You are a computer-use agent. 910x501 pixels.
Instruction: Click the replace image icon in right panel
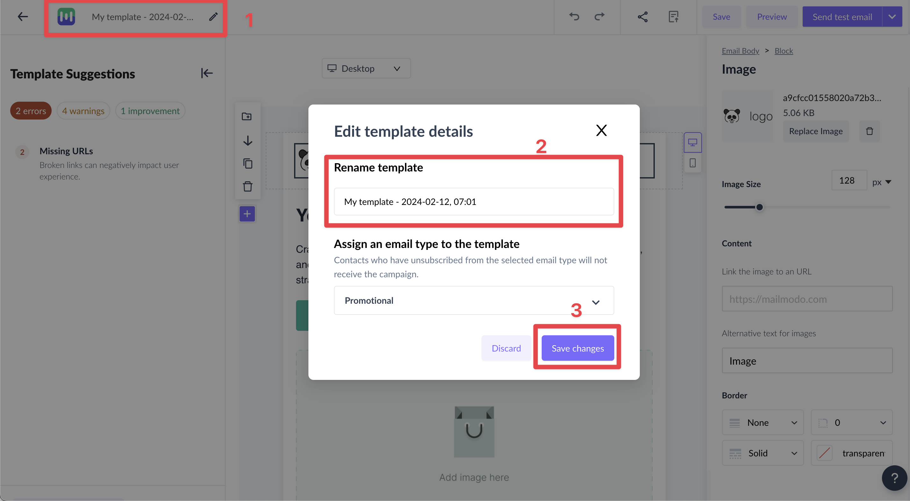[816, 131]
